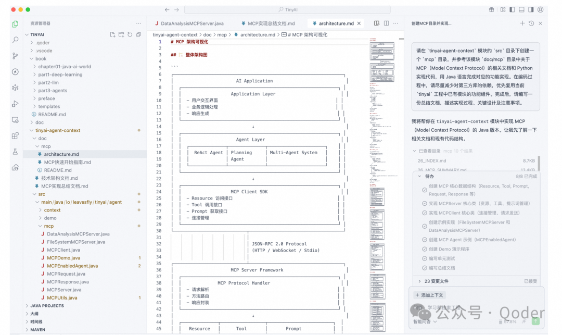Open markdown preview to the side
The height and width of the screenshot is (335, 562).
coord(377,23)
